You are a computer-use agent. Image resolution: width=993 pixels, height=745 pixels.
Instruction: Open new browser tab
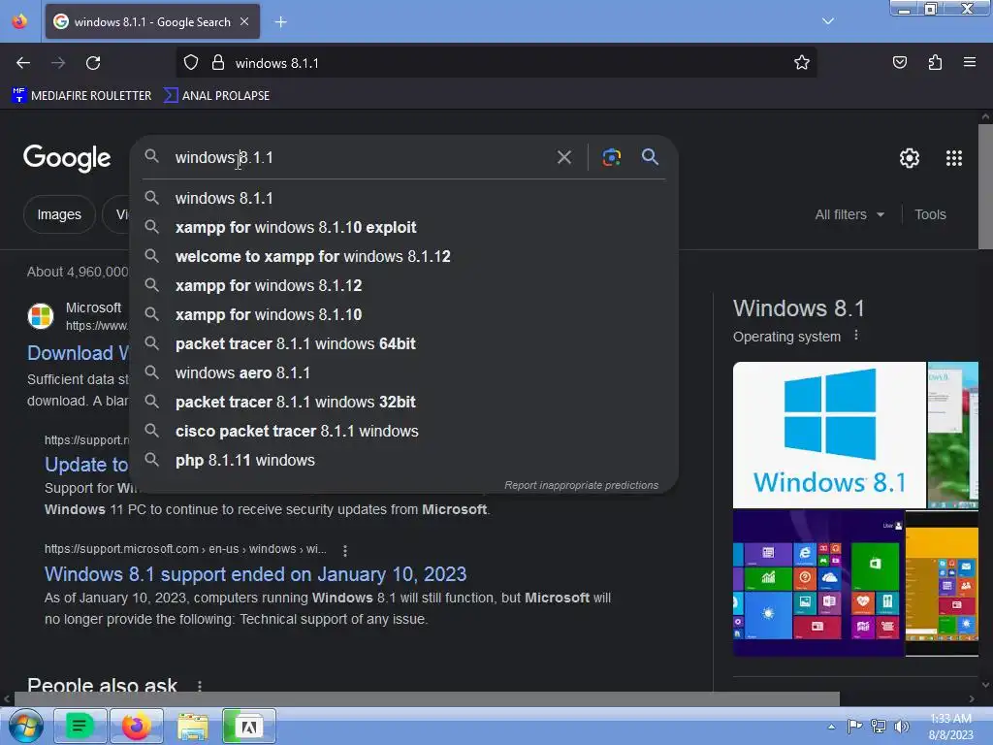pyautogui.click(x=280, y=22)
